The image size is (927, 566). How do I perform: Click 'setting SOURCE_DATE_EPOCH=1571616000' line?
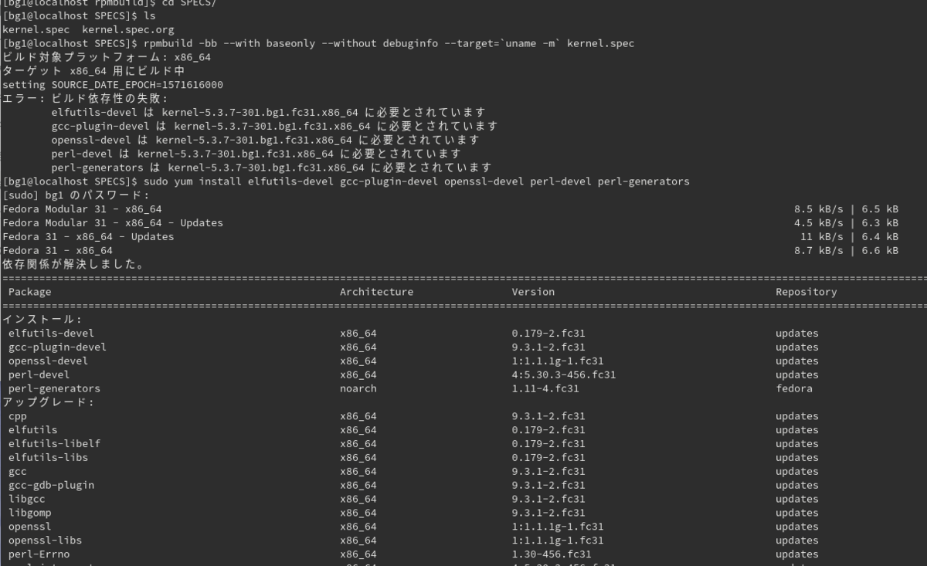[113, 85]
